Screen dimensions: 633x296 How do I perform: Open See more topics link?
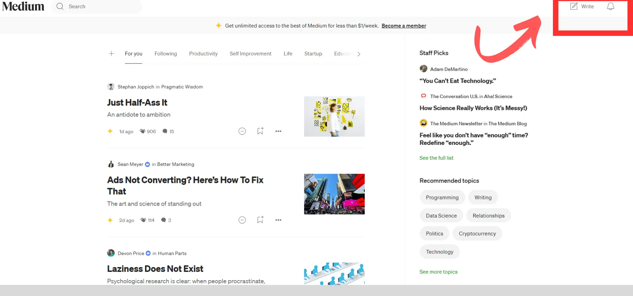pyautogui.click(x=438, y=272)
